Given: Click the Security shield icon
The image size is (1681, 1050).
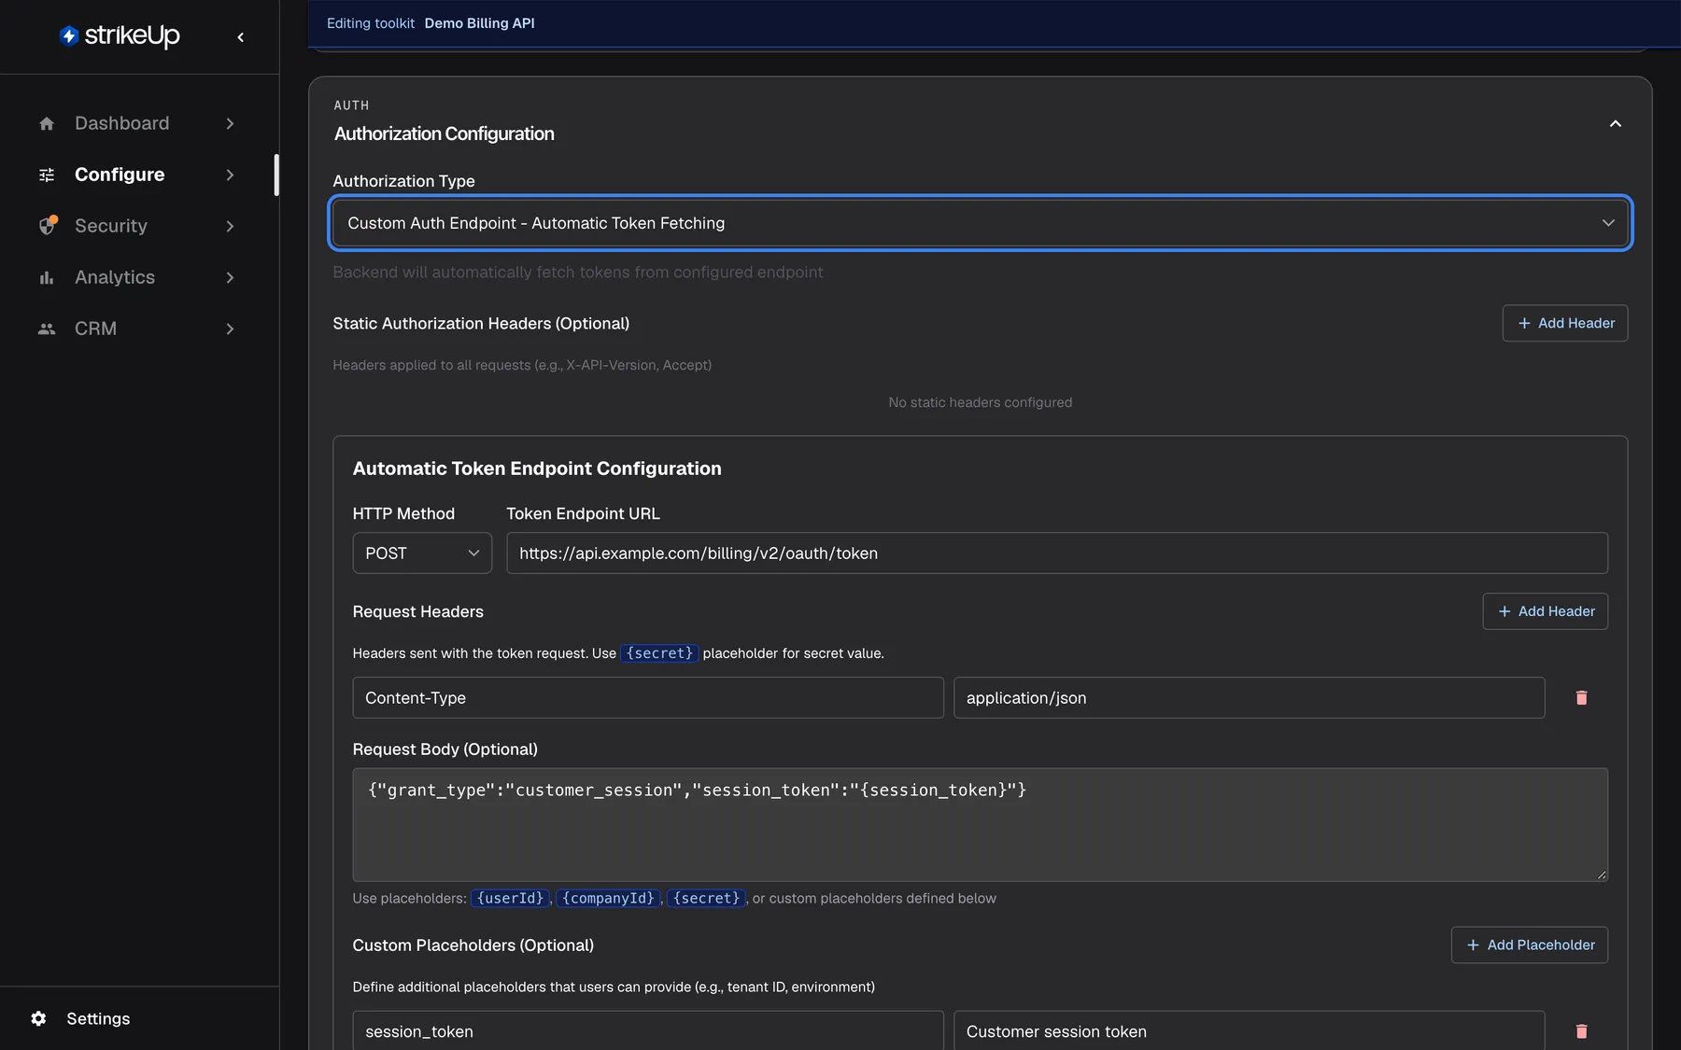Looking at the screenshot, I should point(48,226).
